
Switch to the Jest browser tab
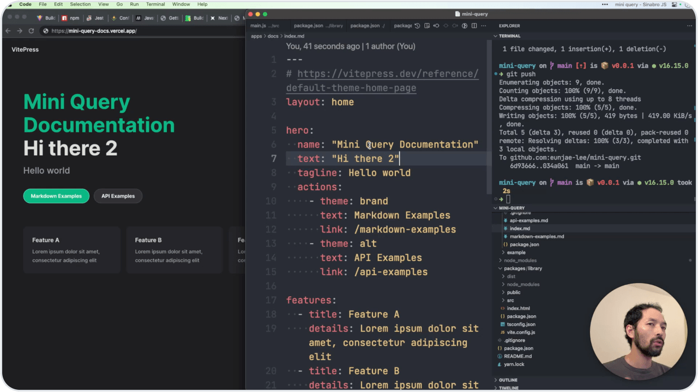pyautogui.click(x=95, y=18)
